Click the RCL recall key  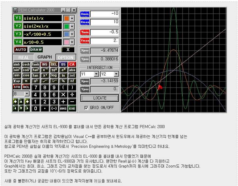(26, 87)
